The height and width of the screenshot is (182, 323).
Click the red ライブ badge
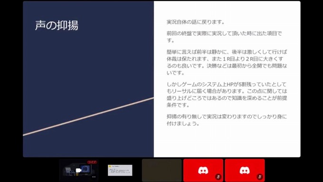point(92,162)
